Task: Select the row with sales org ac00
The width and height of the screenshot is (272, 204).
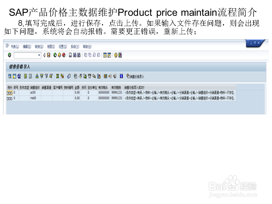Action: pyautogui.click(x=121, y=93)
